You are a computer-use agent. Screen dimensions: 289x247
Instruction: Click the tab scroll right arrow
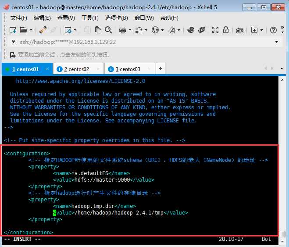pyautogui.click(x=272, y=68)
